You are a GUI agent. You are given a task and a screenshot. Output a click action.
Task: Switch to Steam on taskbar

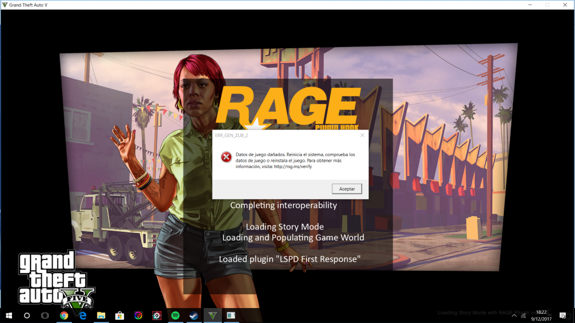tap(194, 316)
